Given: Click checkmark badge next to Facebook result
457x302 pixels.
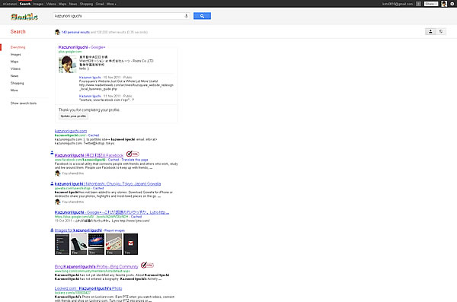Looking at the screenshot, I should tap(133, 154).
